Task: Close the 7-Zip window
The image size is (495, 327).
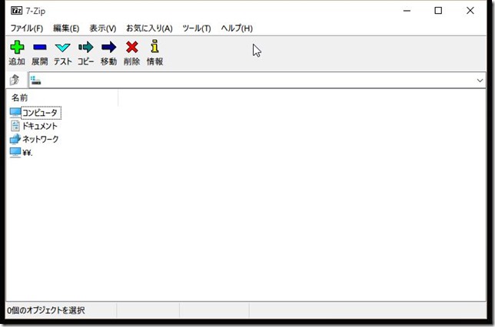Action: pos(470,11)
